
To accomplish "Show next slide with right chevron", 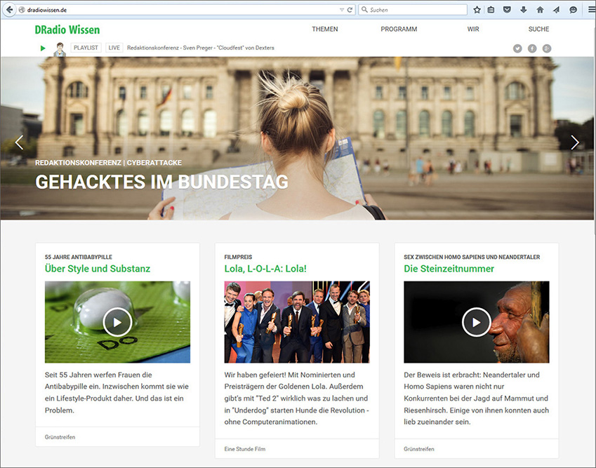I will pyautogui.click(x=575, y=142).
